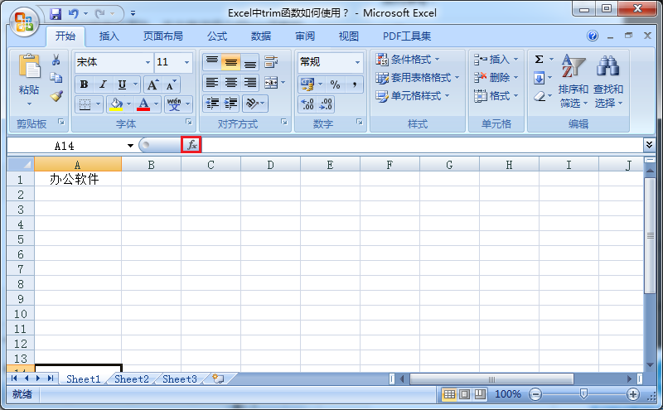Open Sort and Filter (排序和筛选)
Viewport: 663px width, 410px height.
[x=573, y=80]
